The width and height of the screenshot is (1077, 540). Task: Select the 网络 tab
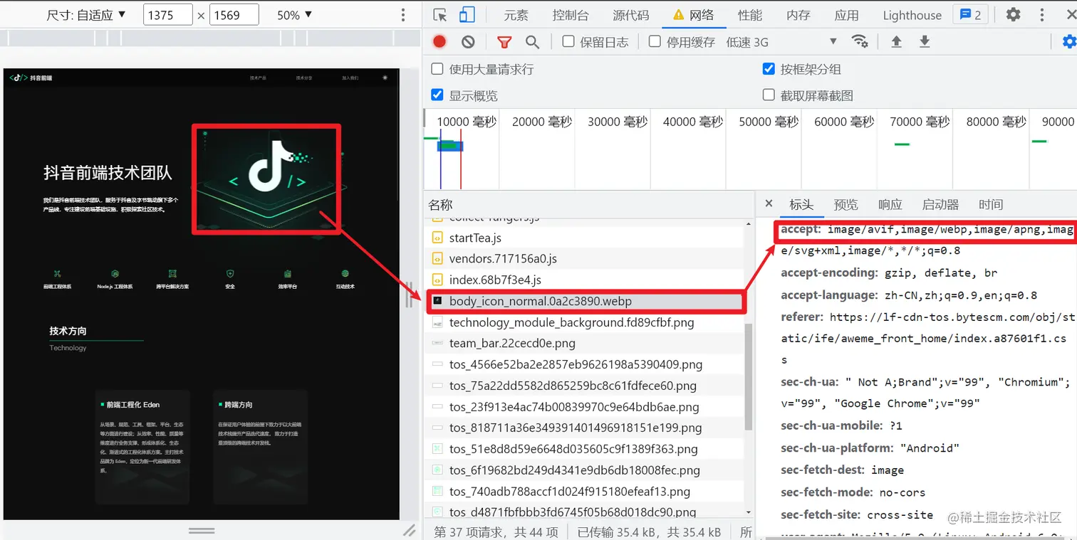[x=693, y=15]
